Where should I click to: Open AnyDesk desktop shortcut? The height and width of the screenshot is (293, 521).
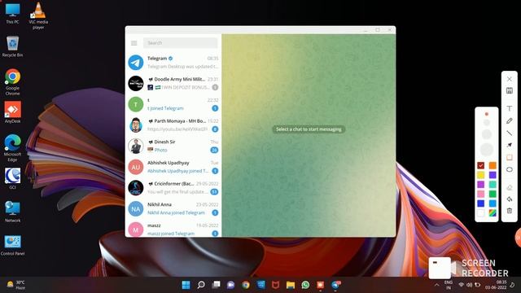[x=13, y=112]
